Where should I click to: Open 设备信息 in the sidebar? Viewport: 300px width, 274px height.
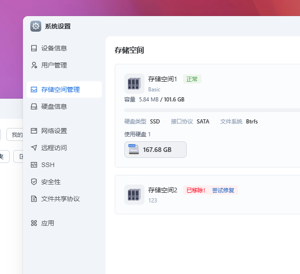(x=64, y=48)
